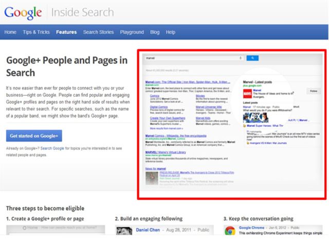This screenshot has height=247, width=329.
Task: Click step 3 Keep the conversation going
Action: click(258, 219)
